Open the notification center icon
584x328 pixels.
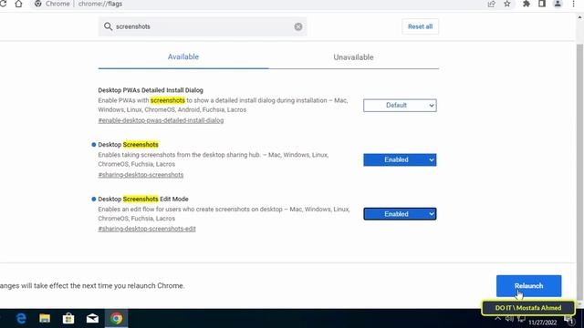click(x=569, y=320)
